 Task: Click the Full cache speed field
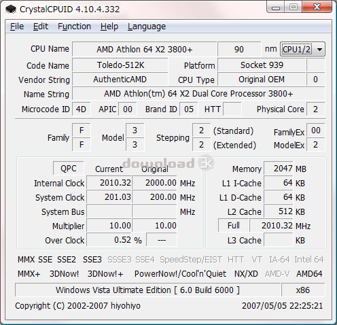(x=234, y=226)
